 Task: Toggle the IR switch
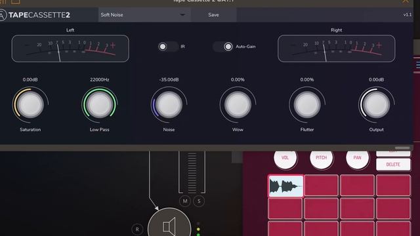click(168, 47)
